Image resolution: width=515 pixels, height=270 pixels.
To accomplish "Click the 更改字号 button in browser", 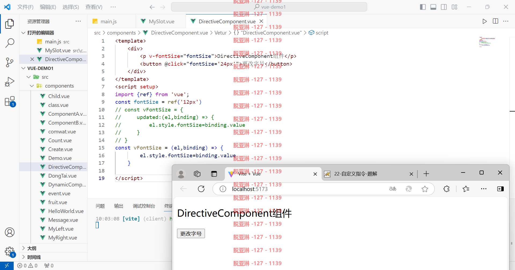I will [191, 234].
